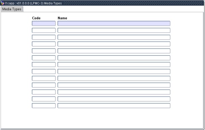Viewport: 205px width, 130px height.
Task: Select the fifth row Name field
Action: 114,51
